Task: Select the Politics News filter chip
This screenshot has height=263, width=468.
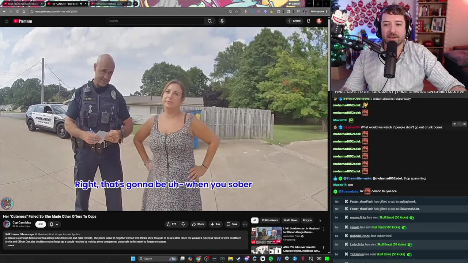Action: 270,220
